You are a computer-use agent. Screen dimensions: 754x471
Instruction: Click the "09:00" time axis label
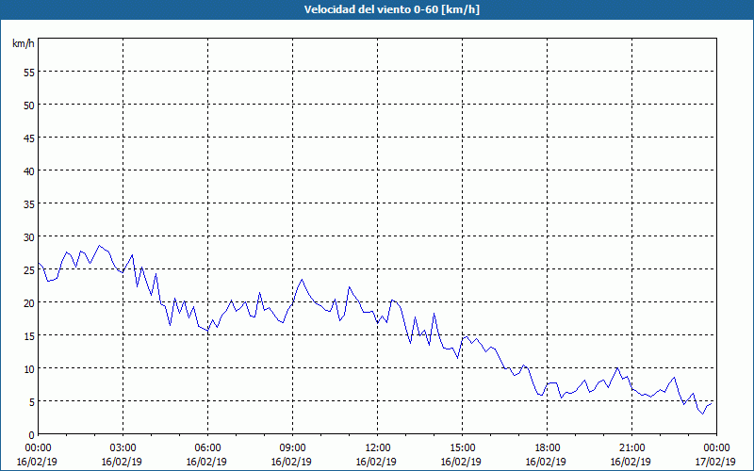[293, 448]
